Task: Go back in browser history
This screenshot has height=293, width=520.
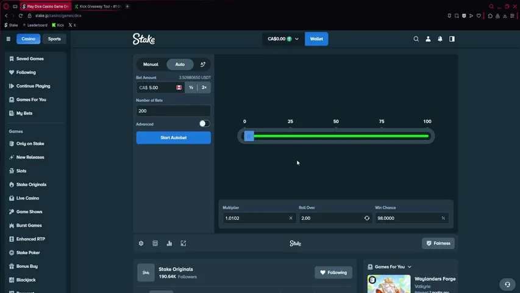Action: pos(6,16)
